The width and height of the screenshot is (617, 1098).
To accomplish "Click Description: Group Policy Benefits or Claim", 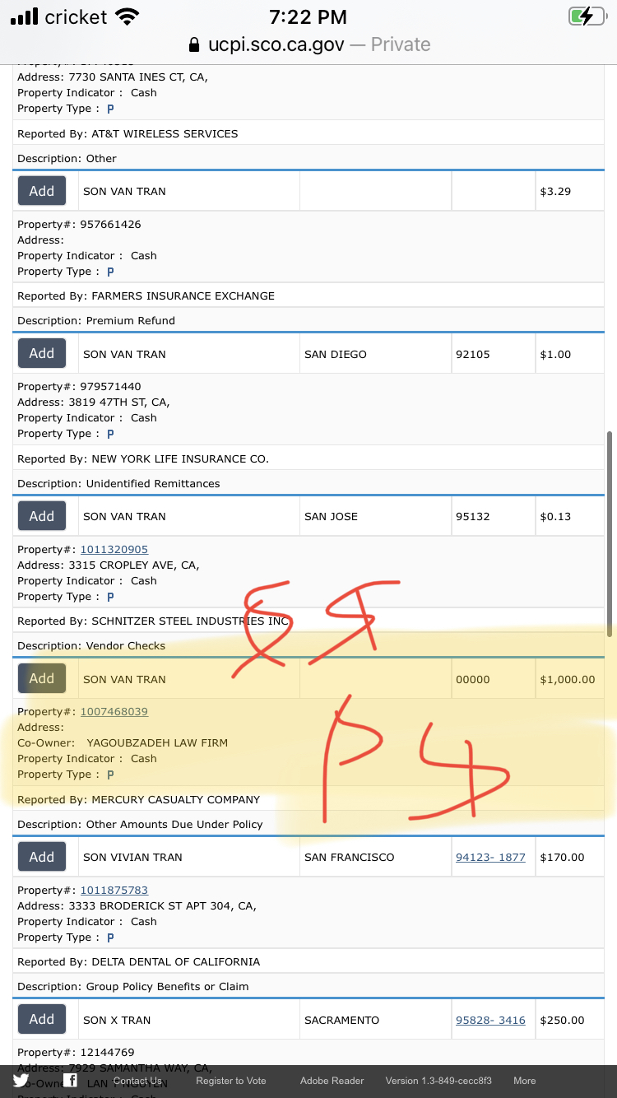I will pos(132,986).
